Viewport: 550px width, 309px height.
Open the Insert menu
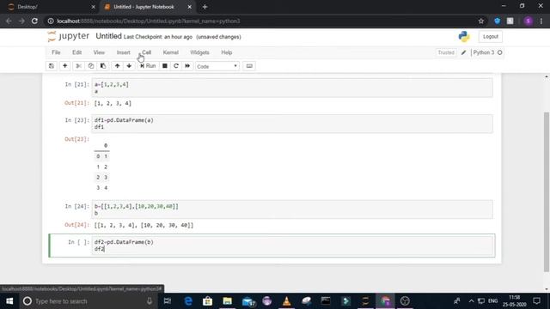point(123,52)
